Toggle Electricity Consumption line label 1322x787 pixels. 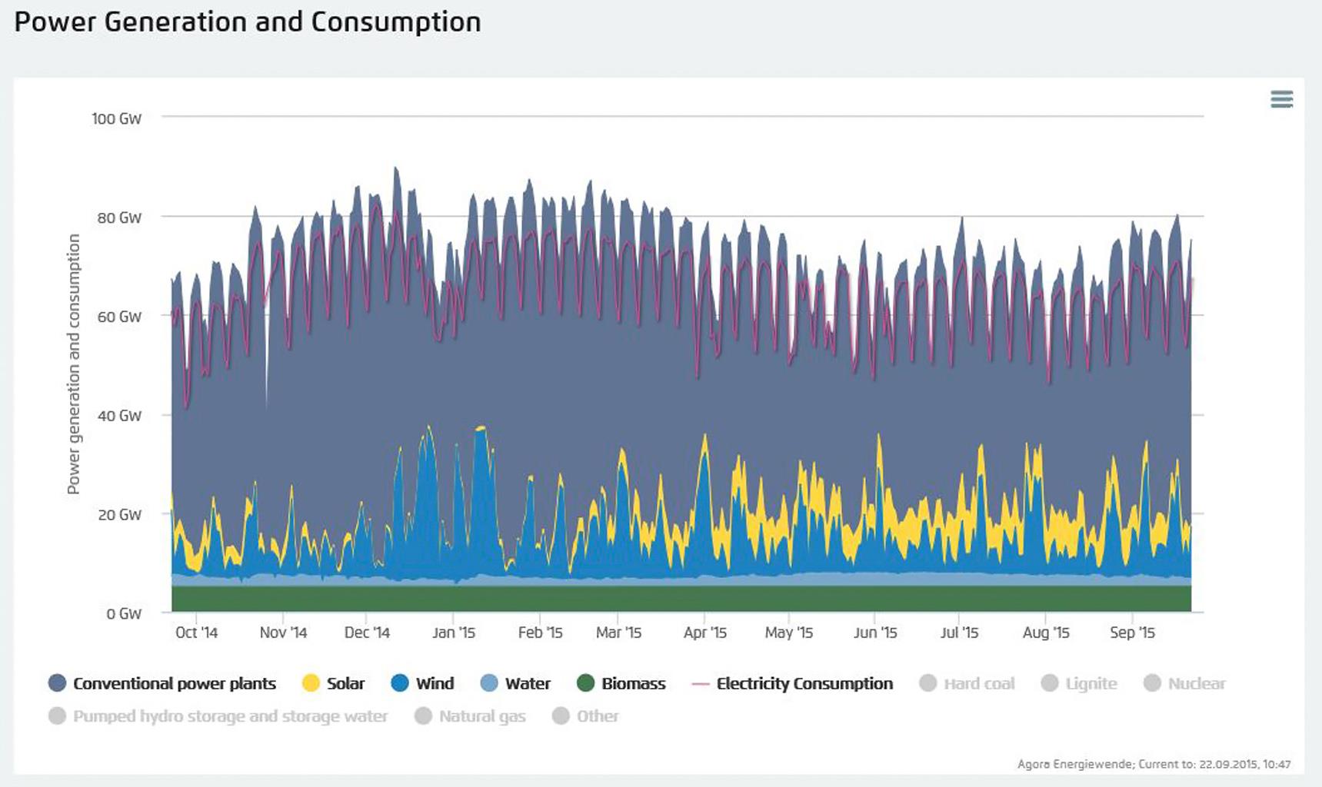[x=804, y=683]
